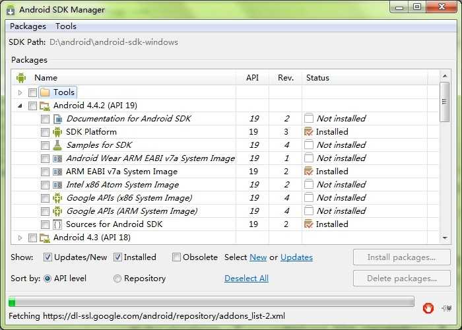462x330 pixels.
Task: Click the Android Wear ARM system image icon
Action: coord(57,158)
